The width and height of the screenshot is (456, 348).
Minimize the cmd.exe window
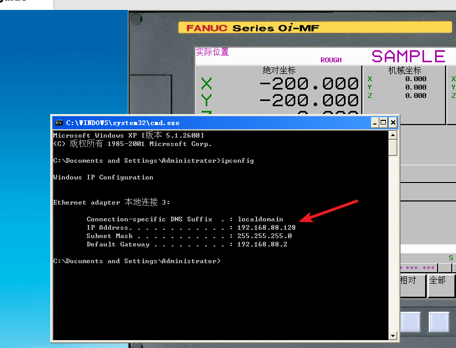coord(375,122)
